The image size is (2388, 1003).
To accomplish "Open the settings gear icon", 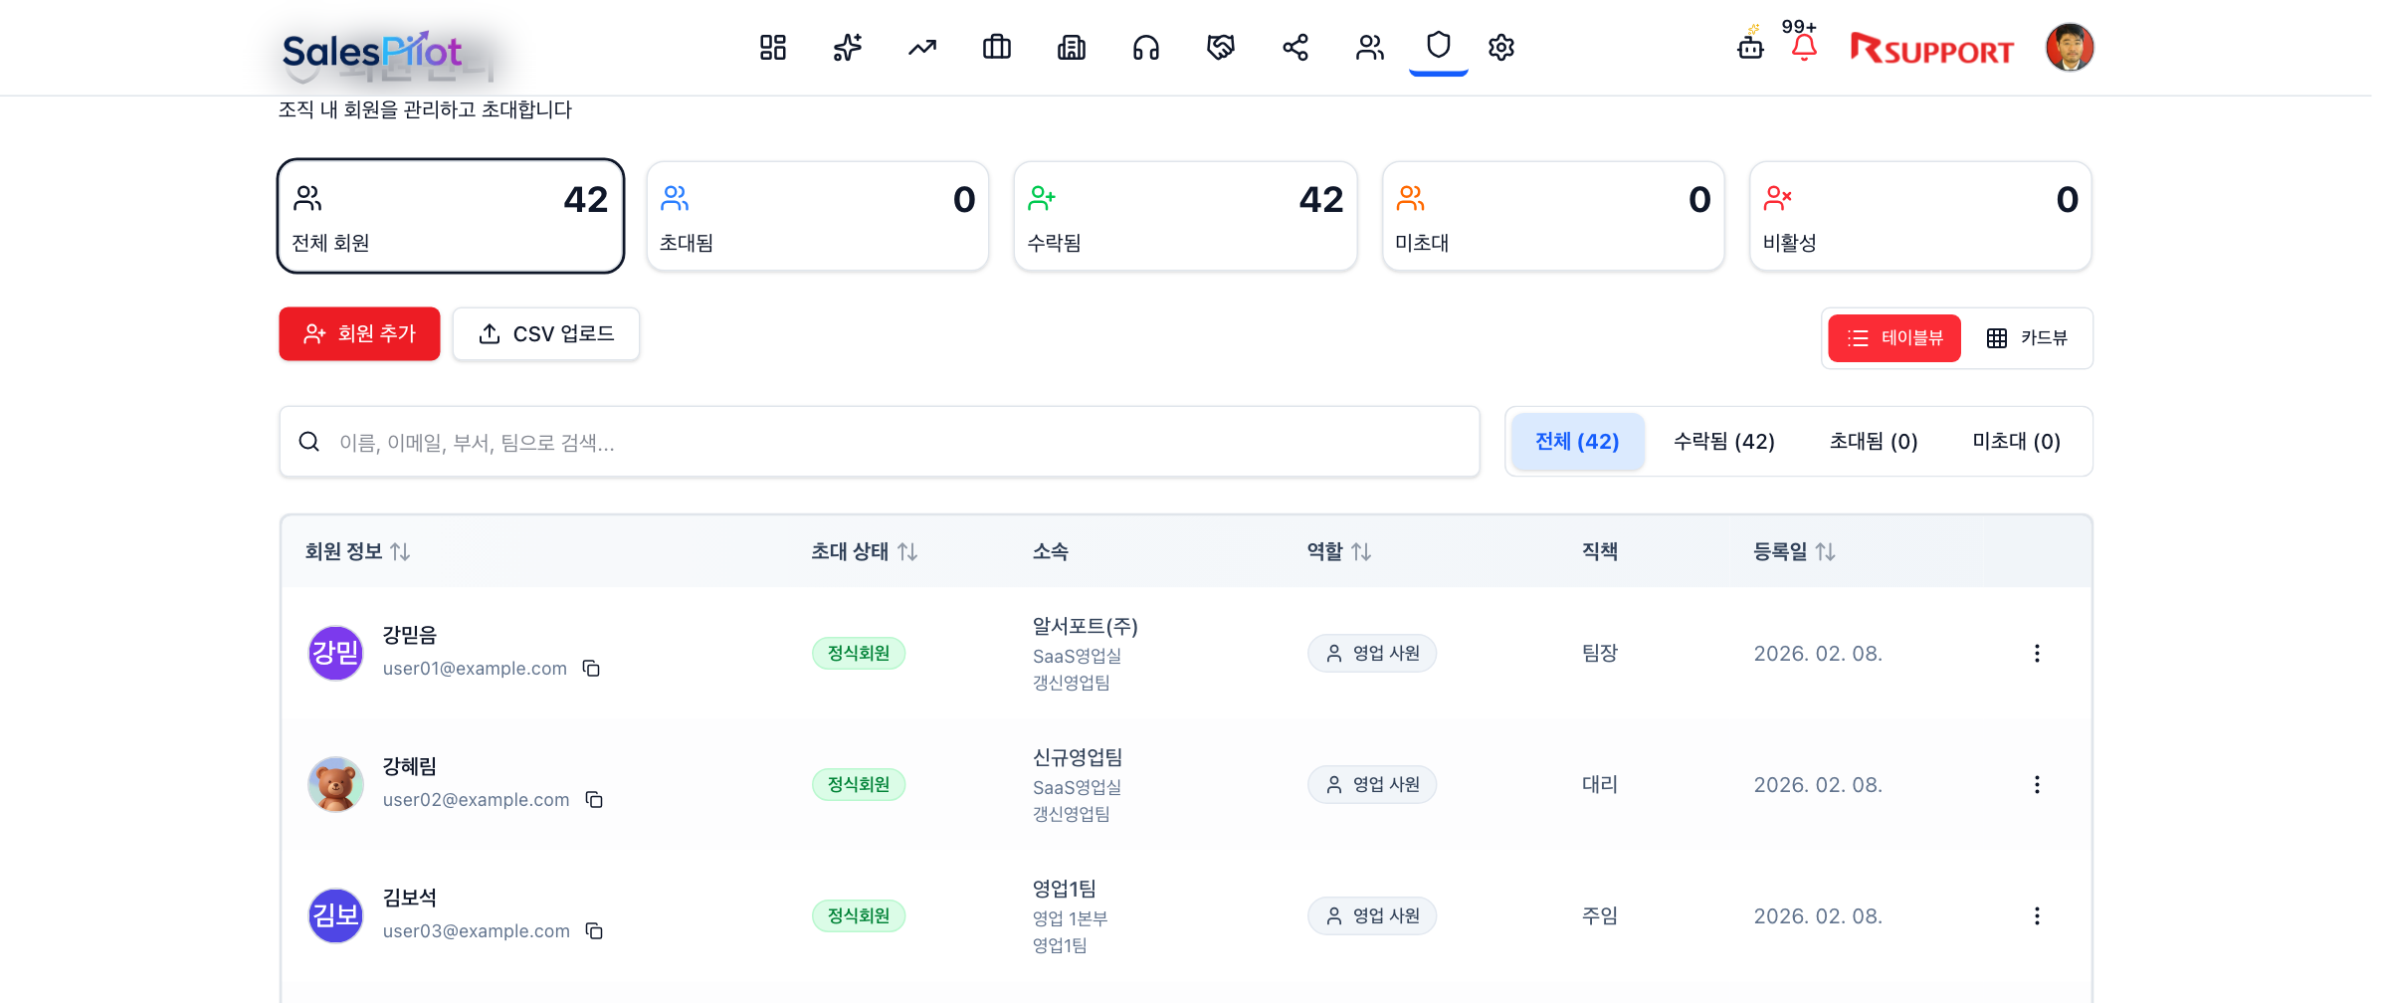I will click(x=1501, y=47).
